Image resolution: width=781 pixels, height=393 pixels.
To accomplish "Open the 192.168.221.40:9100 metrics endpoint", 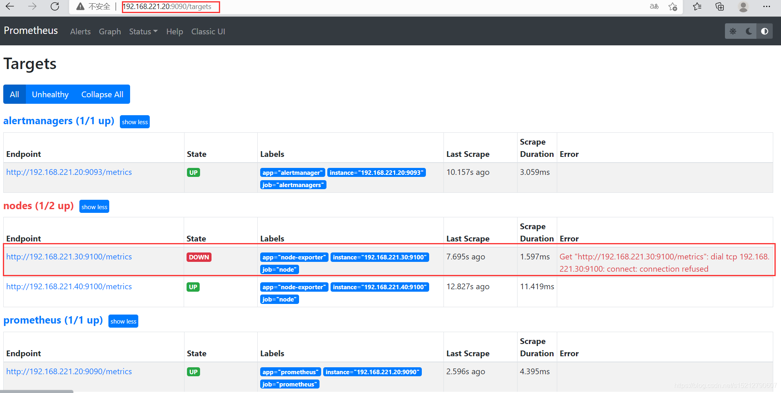I will pyautogui.click(x=69, y=286).
